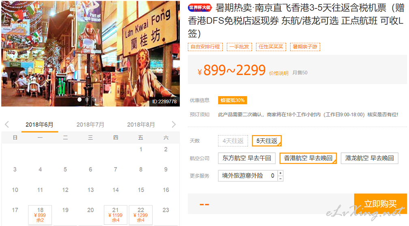The height and width of the screenshot is (226, 409).
Task: Pick June 21 priced ¥1199
Action: pos(116,215)
